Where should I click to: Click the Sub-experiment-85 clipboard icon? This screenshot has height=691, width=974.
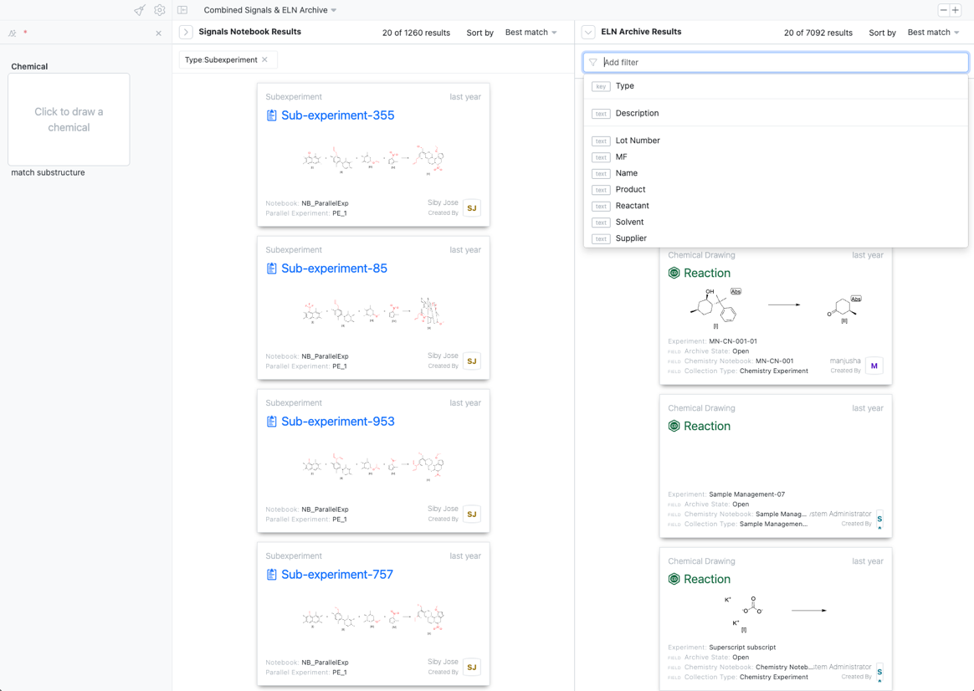click(271, 269)
